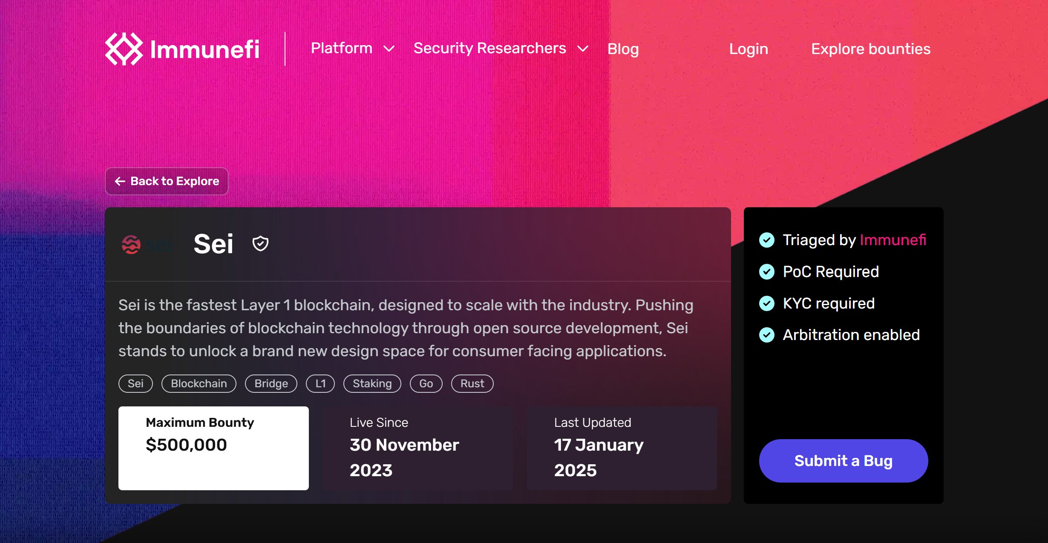Follow the pink Immunefi link
This screenshot has width=1048, height=543.
pyautogui.click(x=893, y=240)
